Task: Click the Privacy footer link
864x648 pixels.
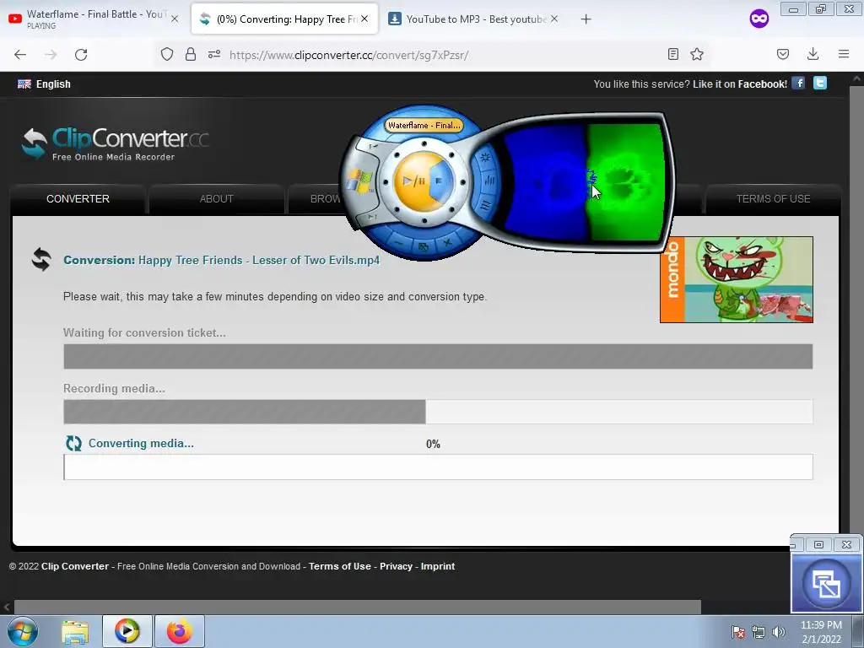Action: pyautogui.click(x=396, y=566)
